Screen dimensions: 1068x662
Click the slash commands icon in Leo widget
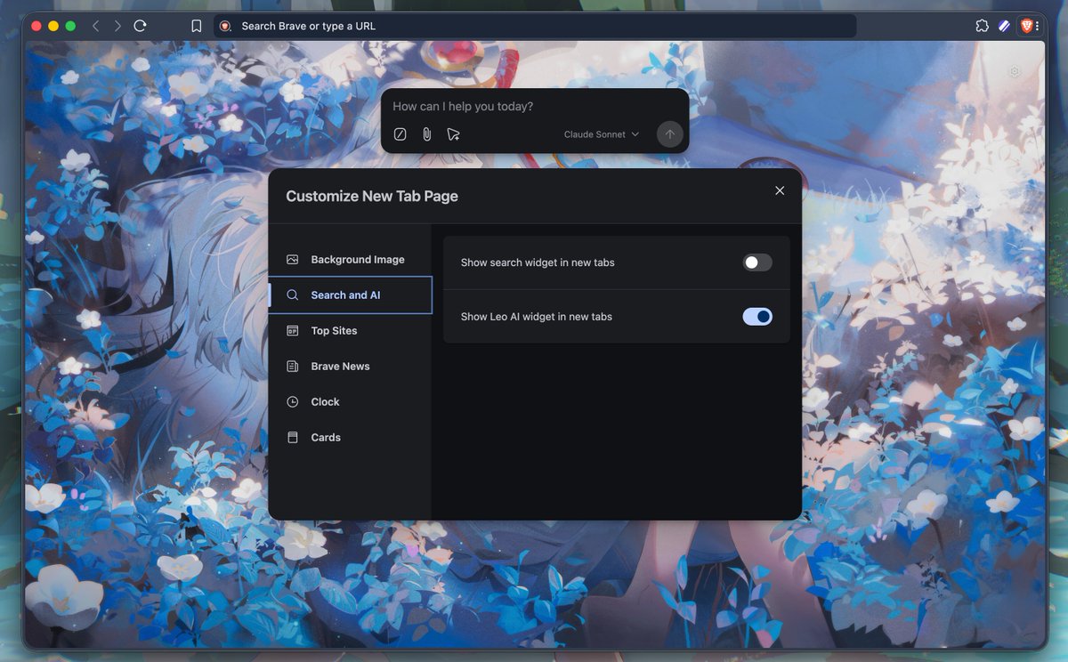(x=400, y=134)
